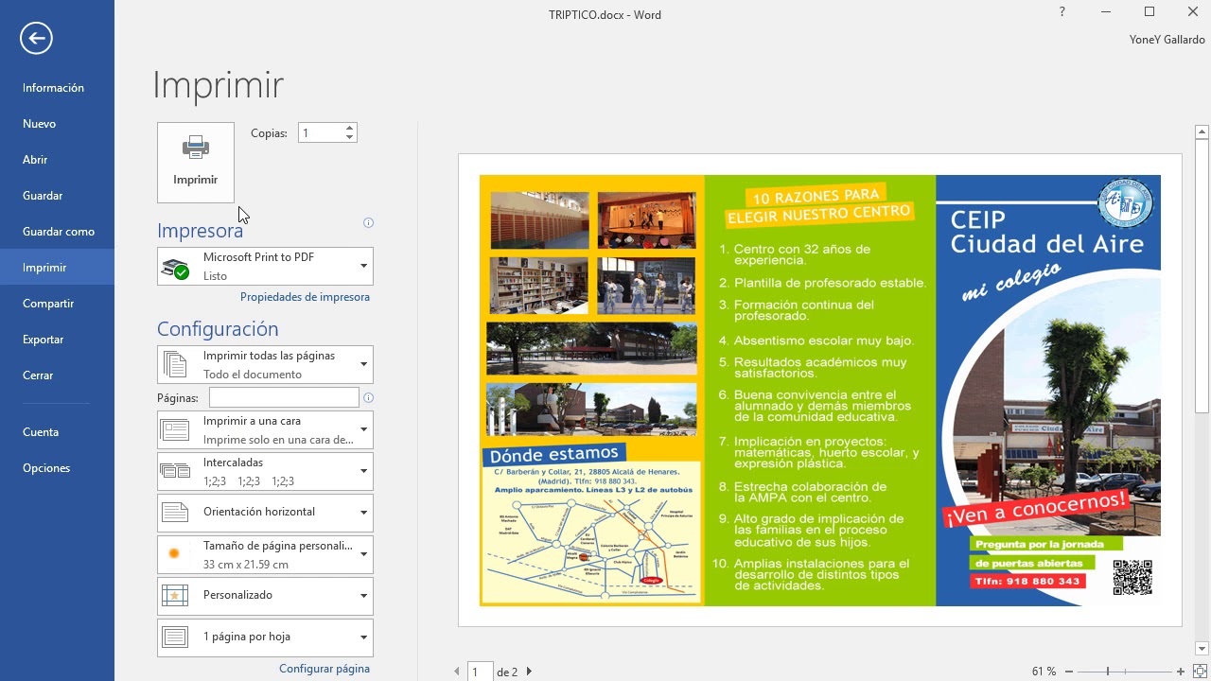Open Cuenta in the sidebar

click(x=57, y=432)
